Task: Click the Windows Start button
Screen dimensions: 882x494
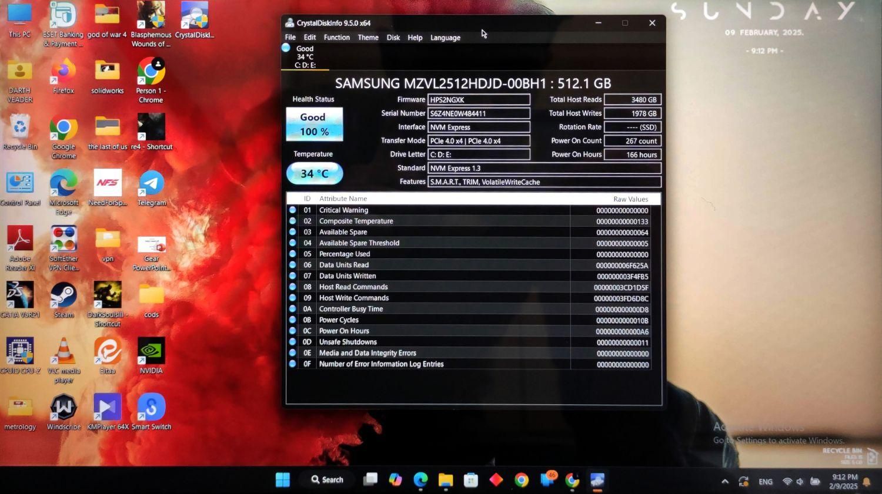Action: [x=283, y=480]
